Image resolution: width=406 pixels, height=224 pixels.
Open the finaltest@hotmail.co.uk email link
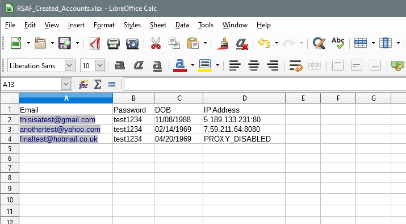pyautogui.click(x=59, y=139)
